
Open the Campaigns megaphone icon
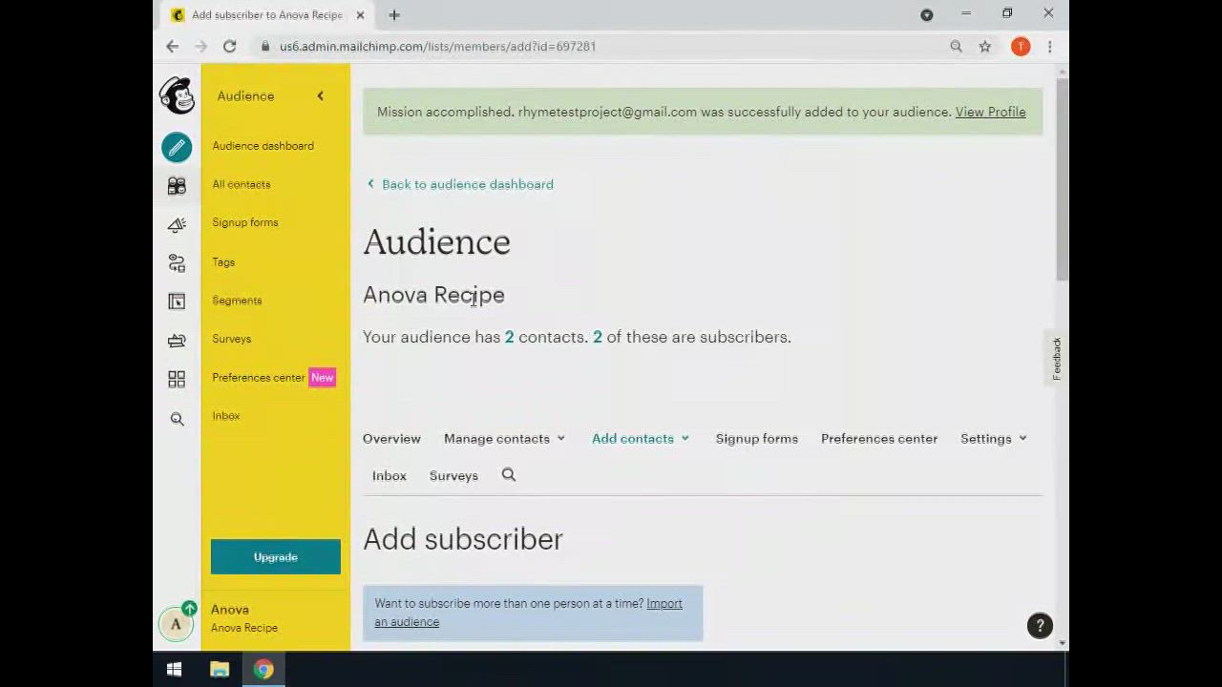177,224
